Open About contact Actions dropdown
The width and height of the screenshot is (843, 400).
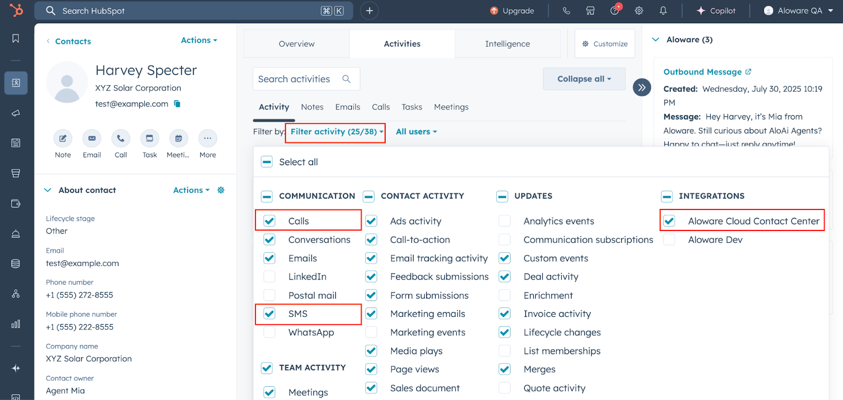click(x=191, y=190)
